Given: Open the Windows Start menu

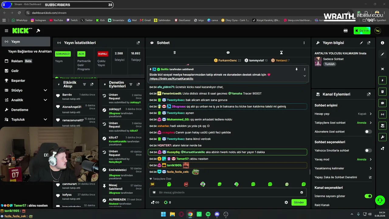Looking at the screenshot, I should pyautogui.click(x=163, y=214).
